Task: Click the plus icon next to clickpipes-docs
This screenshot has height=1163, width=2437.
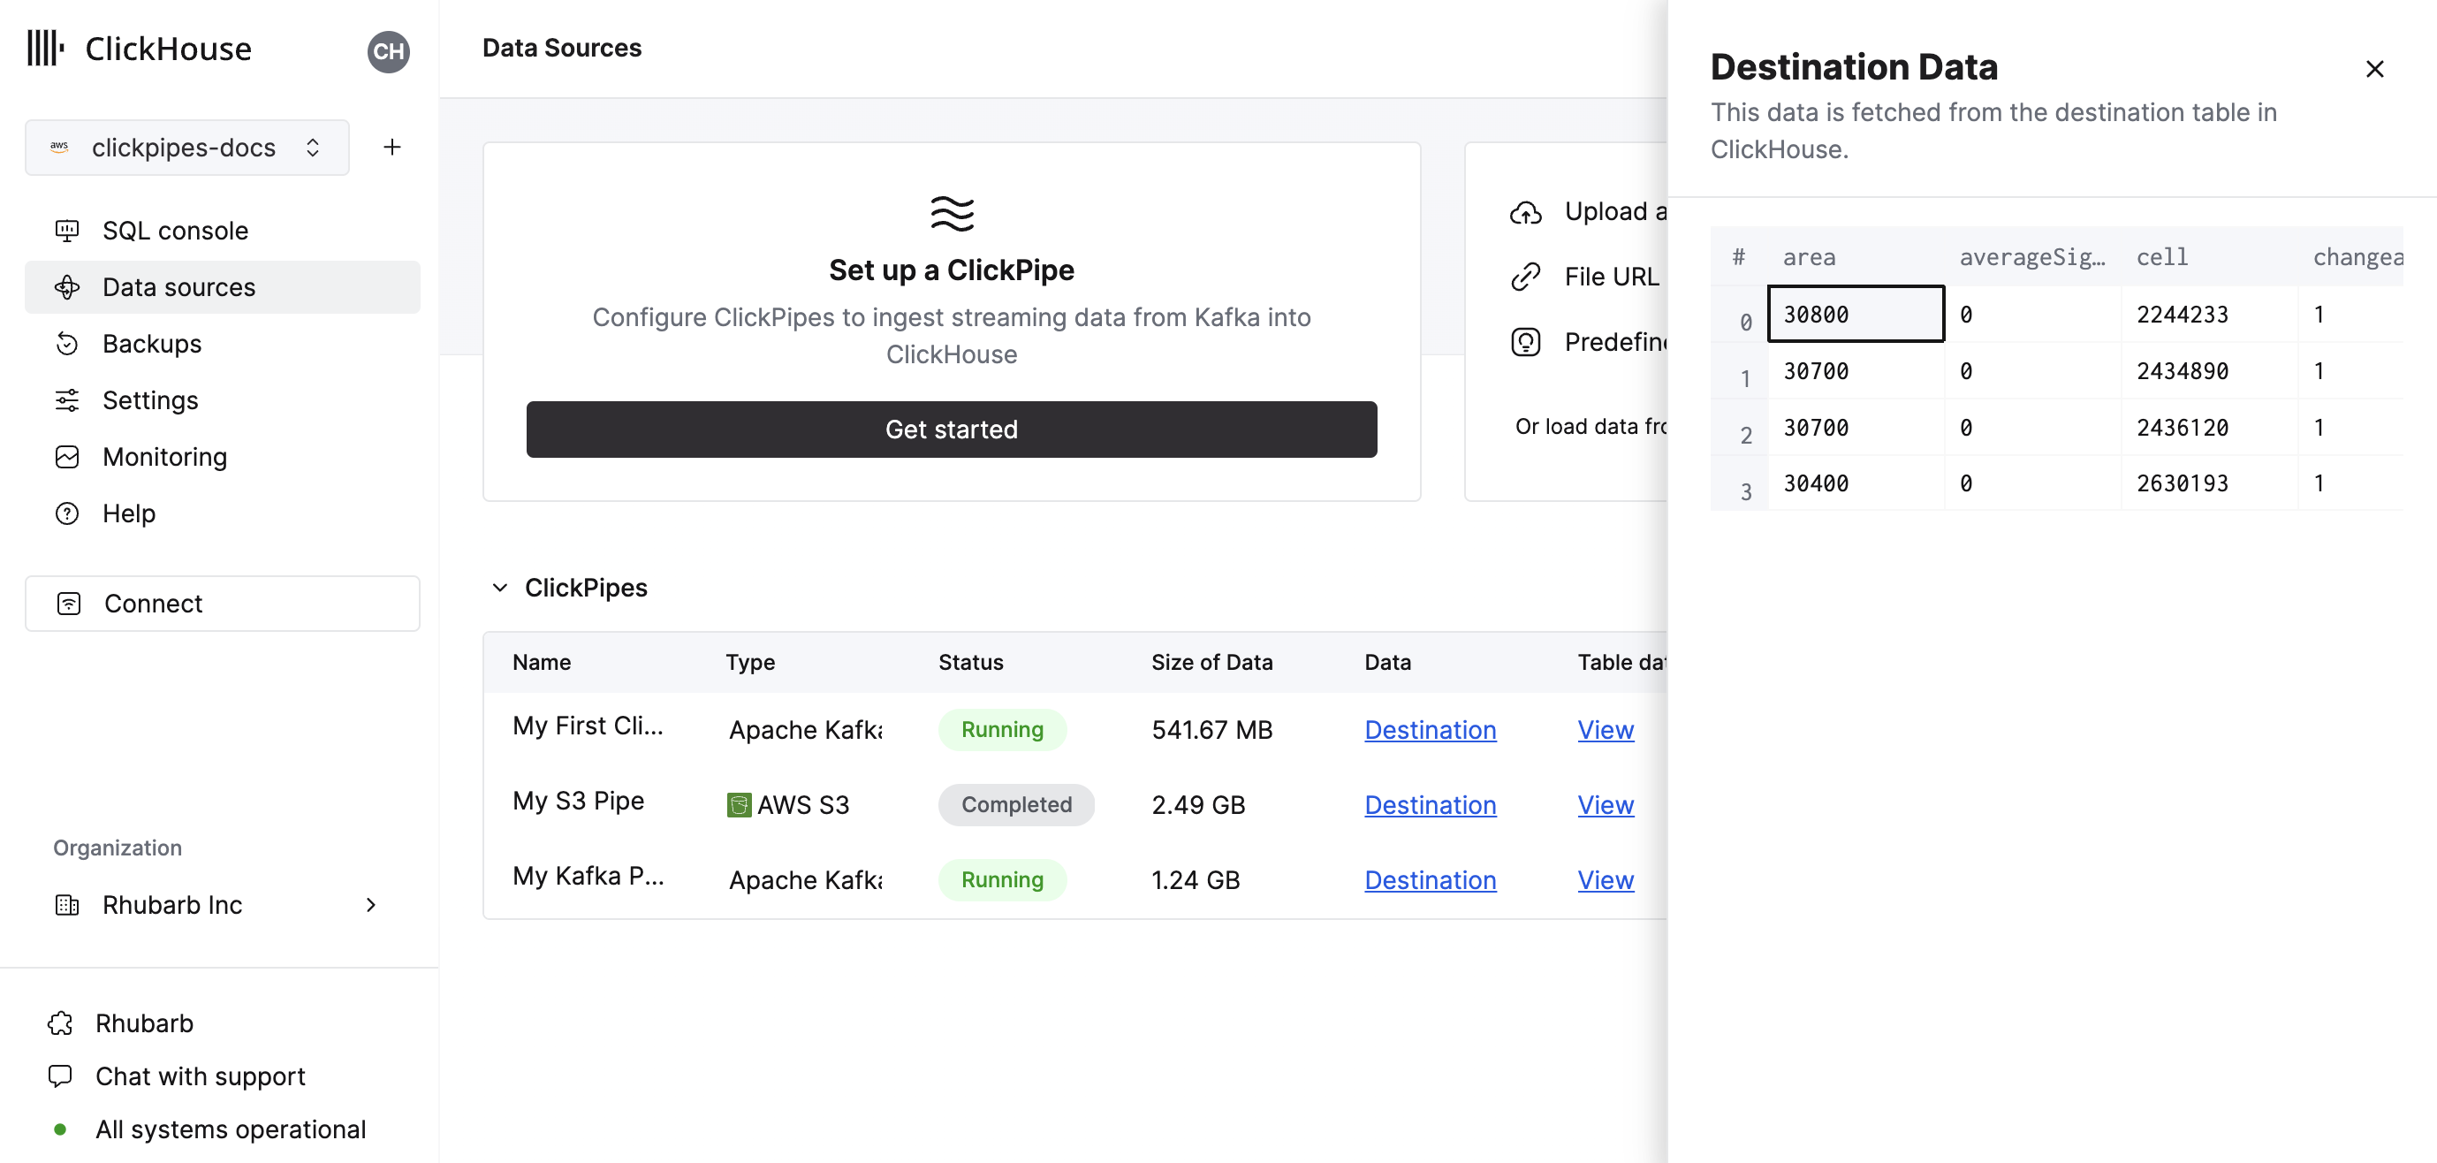Action: (391, 147)
